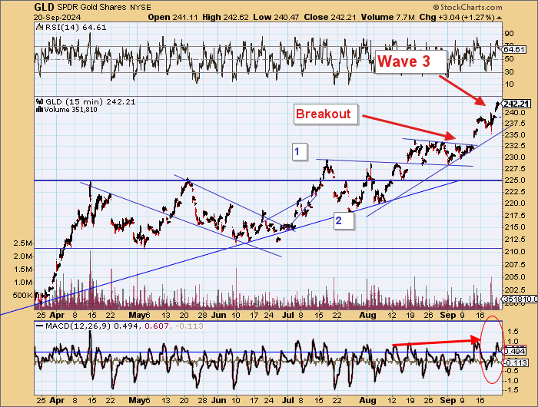Click the 215.0 price axis label
This screenshot has width=538, height=407.
pyautogui.click(x=515, y=227)
